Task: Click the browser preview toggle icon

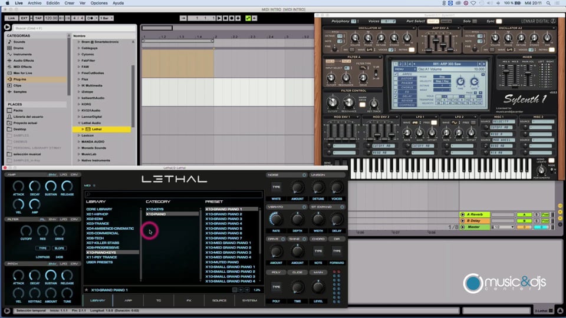Action: pos(7,27)
